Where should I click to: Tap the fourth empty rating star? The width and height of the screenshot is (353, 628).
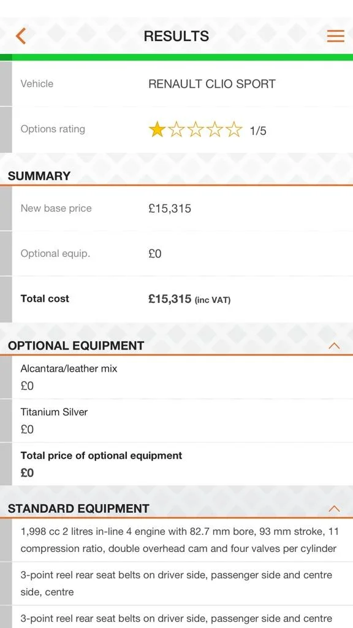[x=214, y=130]
